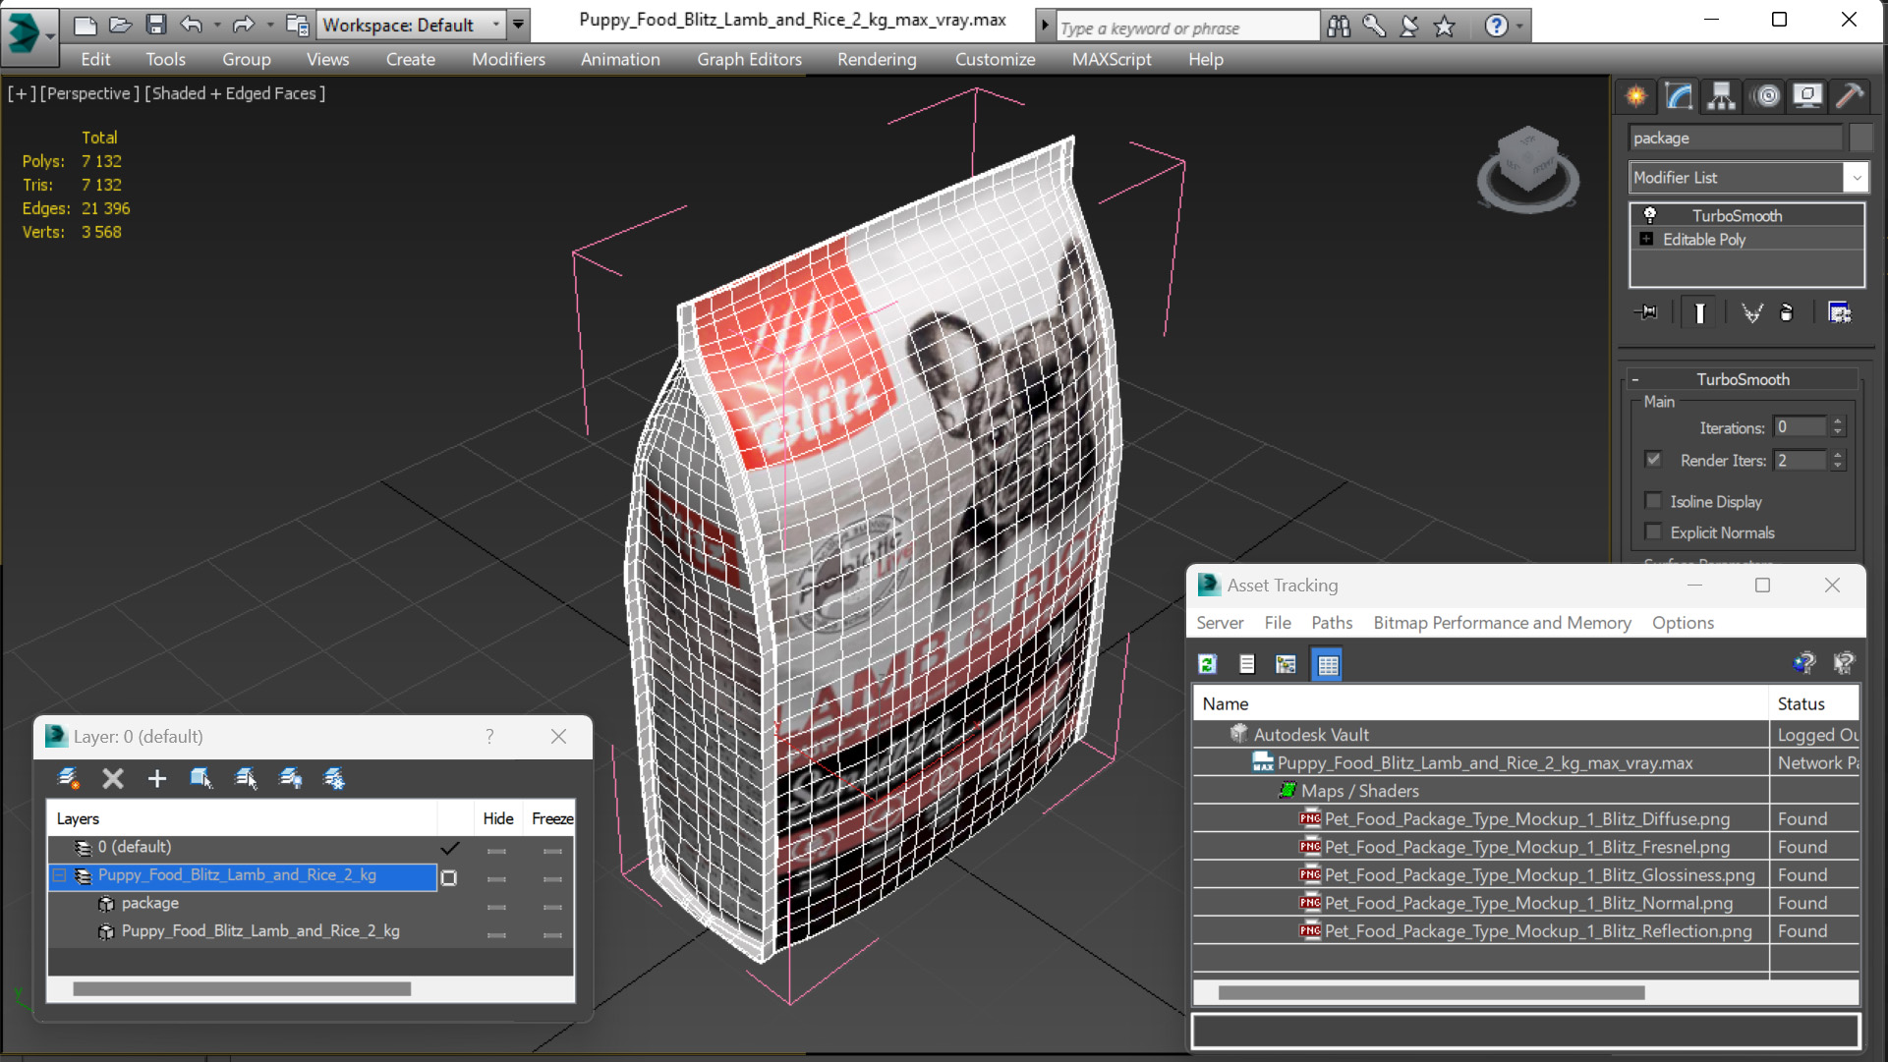Switch Asset Tracking to table view
The image size is (1888, 1062).
(1327, 665)
